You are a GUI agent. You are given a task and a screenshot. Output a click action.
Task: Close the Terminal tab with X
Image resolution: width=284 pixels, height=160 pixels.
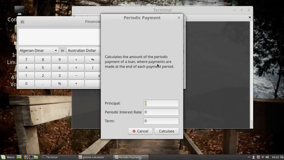click(250, 17)
